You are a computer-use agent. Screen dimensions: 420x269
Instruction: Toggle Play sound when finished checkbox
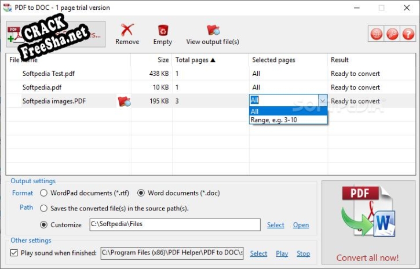coord(14,253)
